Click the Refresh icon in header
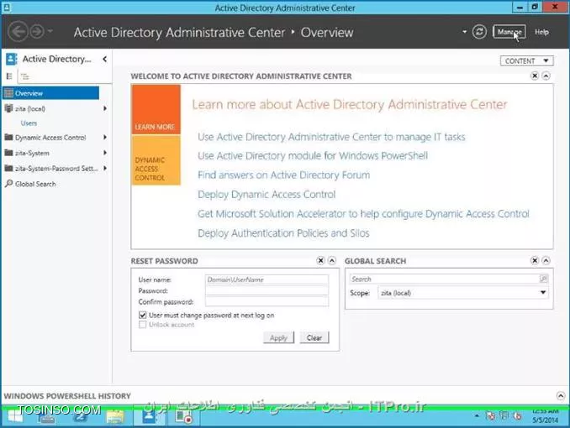Screen dimensions: 570x428 pyautogui.click(x=479, y=32)
